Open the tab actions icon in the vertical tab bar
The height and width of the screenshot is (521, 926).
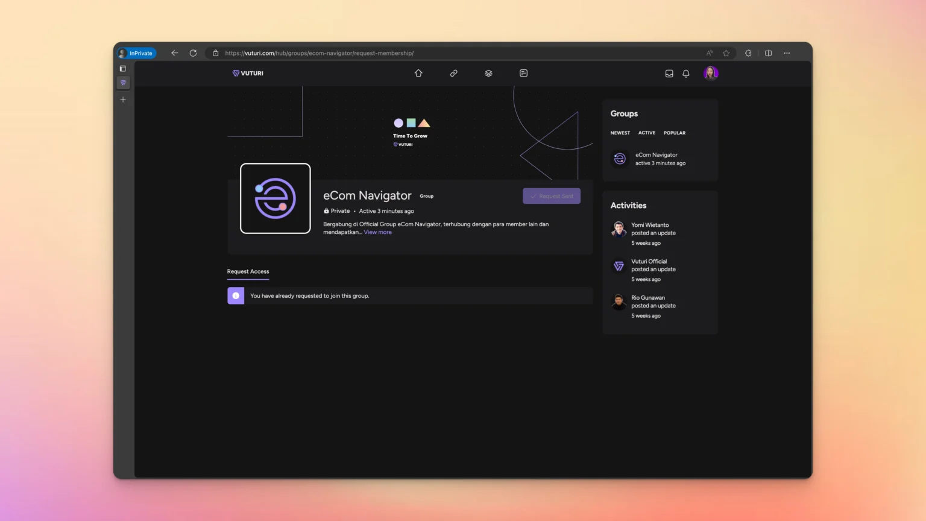[x=123, y=69]
